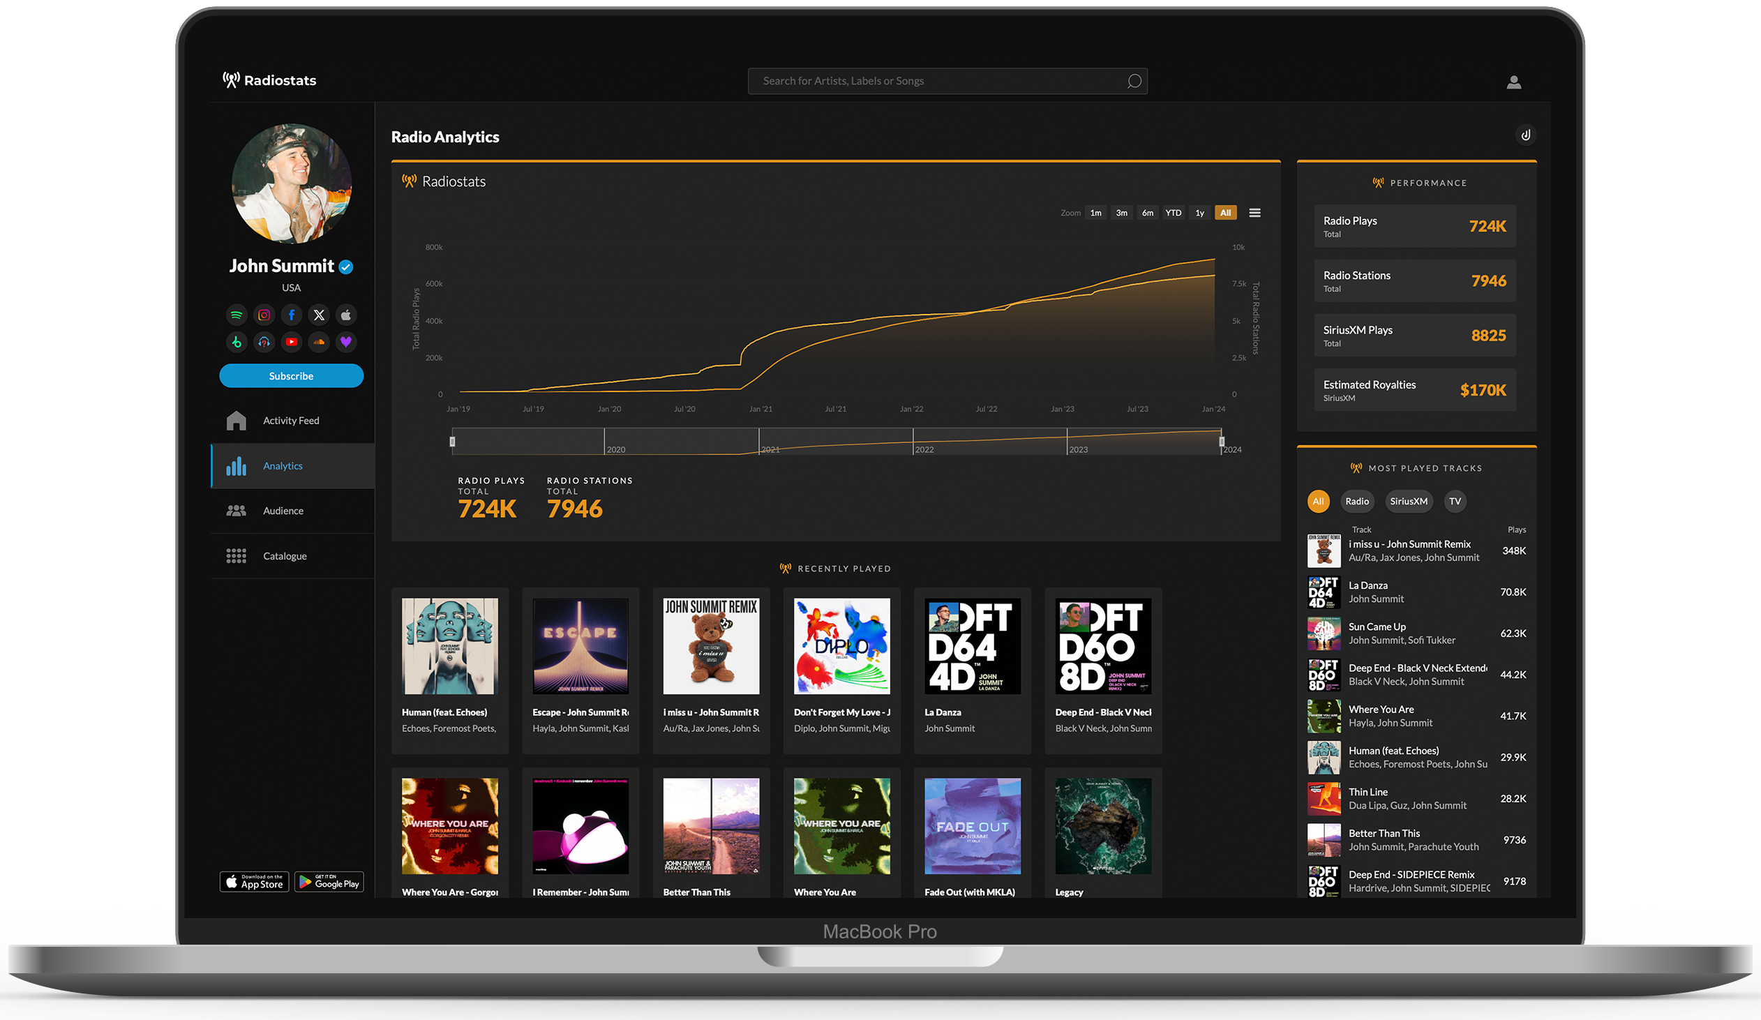The width and height of the screenshot is (1761, 1020).
Task: Select the SiriusXM filter in Most Played Tracks
Action: (x=1408, y=501)
